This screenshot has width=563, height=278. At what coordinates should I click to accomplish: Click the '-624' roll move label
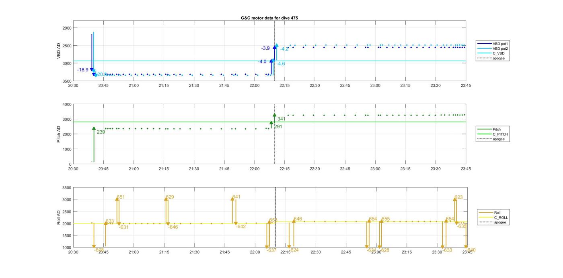click(294, 250)
